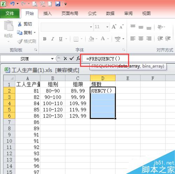Select column E header
This screenshot has width=175, height=174.
(x=128, y=78)
